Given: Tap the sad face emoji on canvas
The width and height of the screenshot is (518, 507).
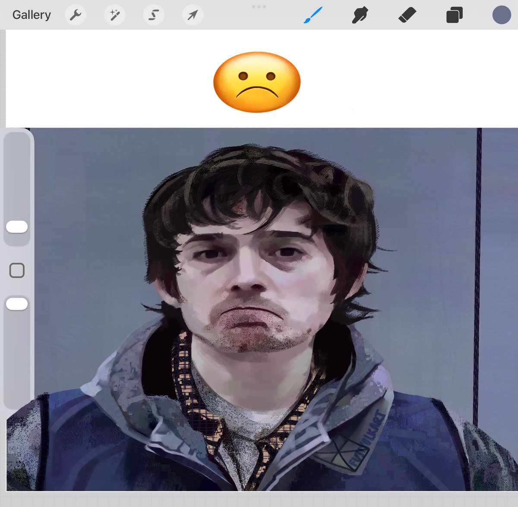Looking at the screenshot, I should click(x=257, y=82).
